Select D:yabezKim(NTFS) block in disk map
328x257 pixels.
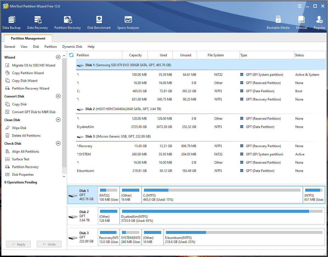click(x=222, y=216)
